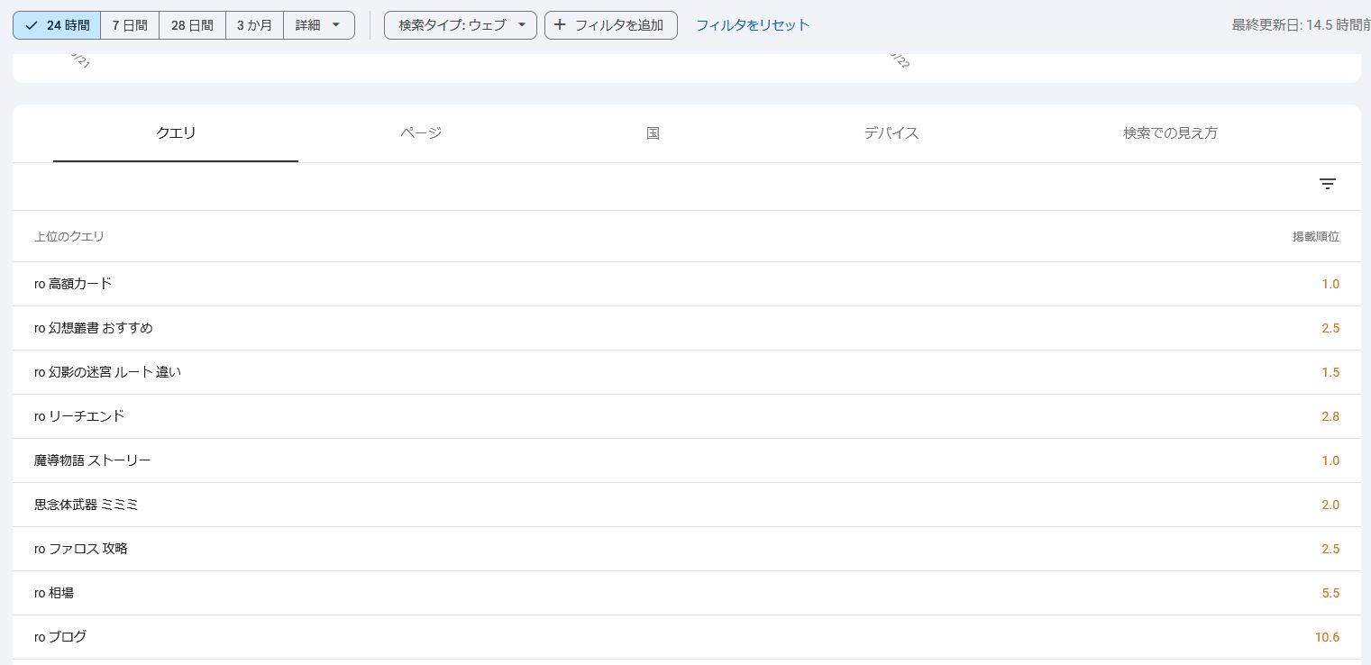This screenshot has height=665, width=1371.
Task: Click フィルタをリセット link
Action: 752,25
